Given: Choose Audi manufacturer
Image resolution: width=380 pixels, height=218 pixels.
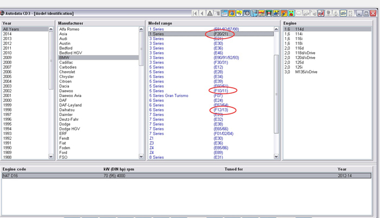Looking at the screenshot, I should click(x=64, y=39).
